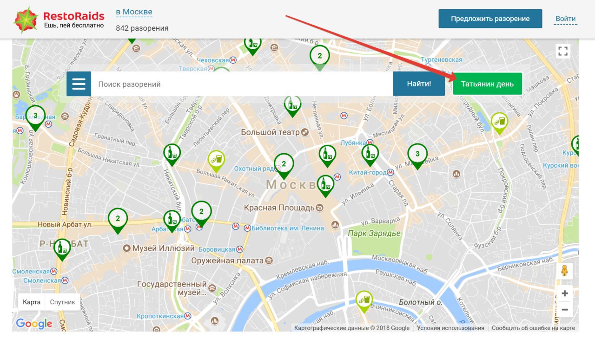Click the Большой театр place icon
The height and width of the screenshot is (345, 595).
(305, 132)
